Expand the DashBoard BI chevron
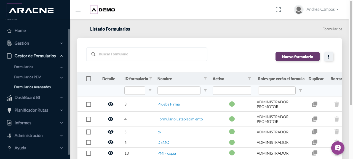This screenshot has width=353, height=159. pos(61,98)
